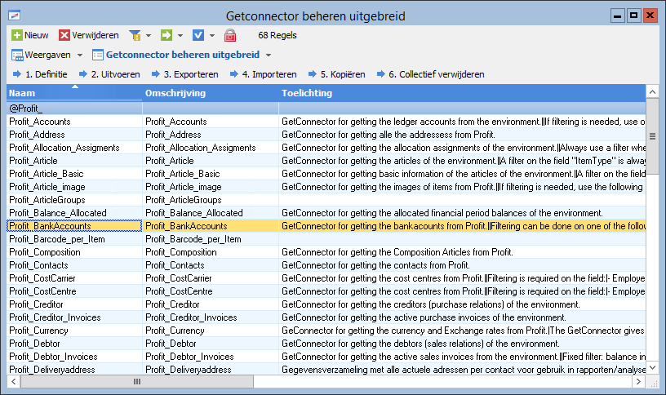Expand the Weergaven dropdown arrow

(x=80, y=55)
